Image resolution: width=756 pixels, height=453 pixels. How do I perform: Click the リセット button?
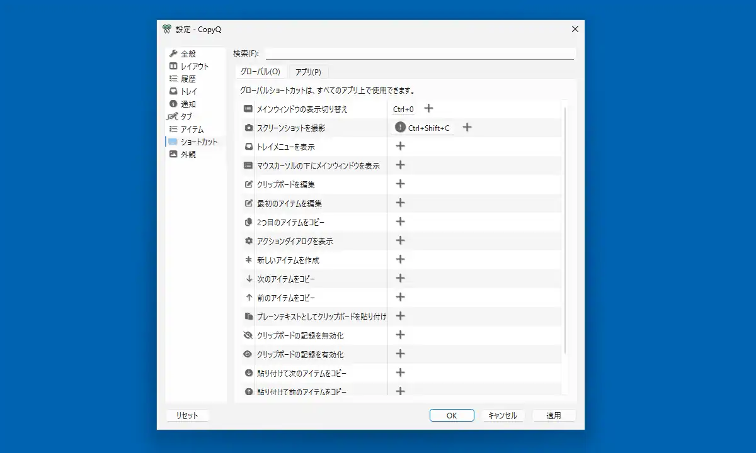tap(187, 415)
